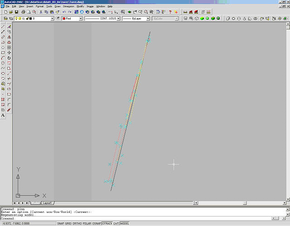Viewport: 290px width, 226px height.
Task: Toggle ORTHO mode in status bar
Action: 77,223
